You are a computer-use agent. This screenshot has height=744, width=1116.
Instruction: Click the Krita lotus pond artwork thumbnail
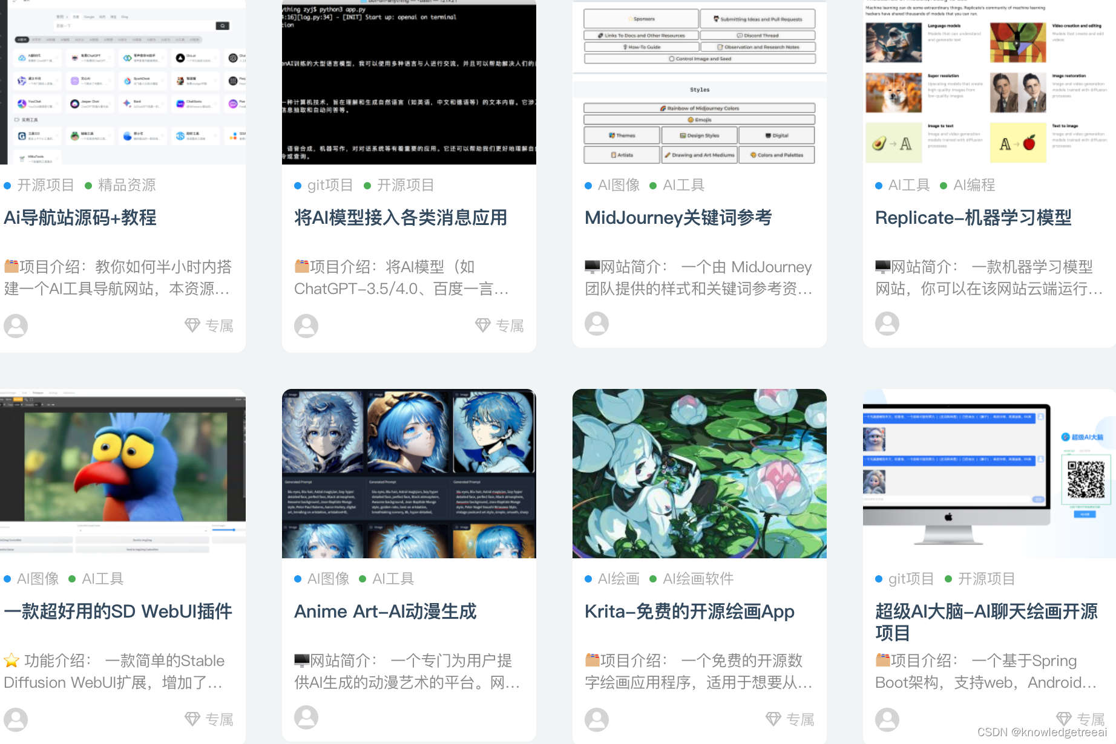[700, 474]
